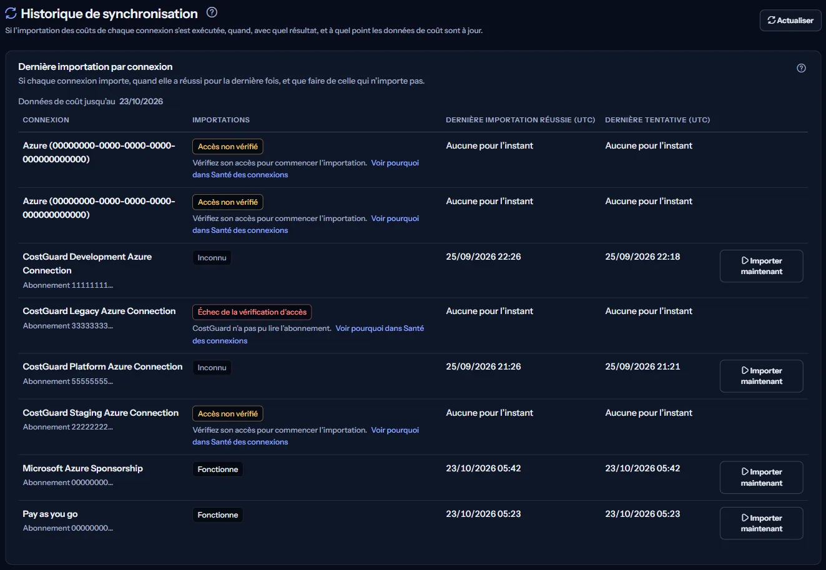Launch Importer maintenant for CostGuard Platform Azure Connection
The height and width of the screenshot is (570, 826).
(x=761, y=376)
